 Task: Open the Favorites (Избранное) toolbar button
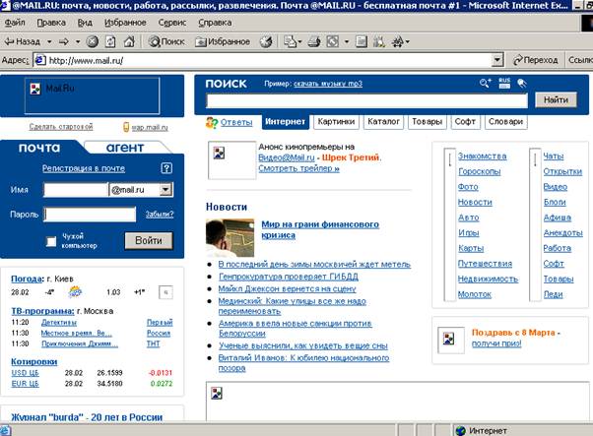click(x=223, y=41)
